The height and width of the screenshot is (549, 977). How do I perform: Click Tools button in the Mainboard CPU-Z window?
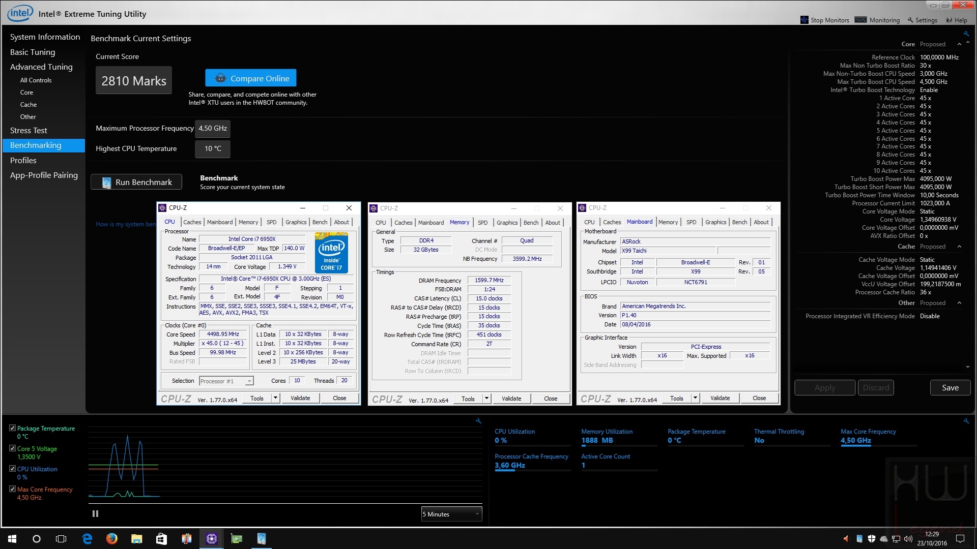(x=677, y=398)
